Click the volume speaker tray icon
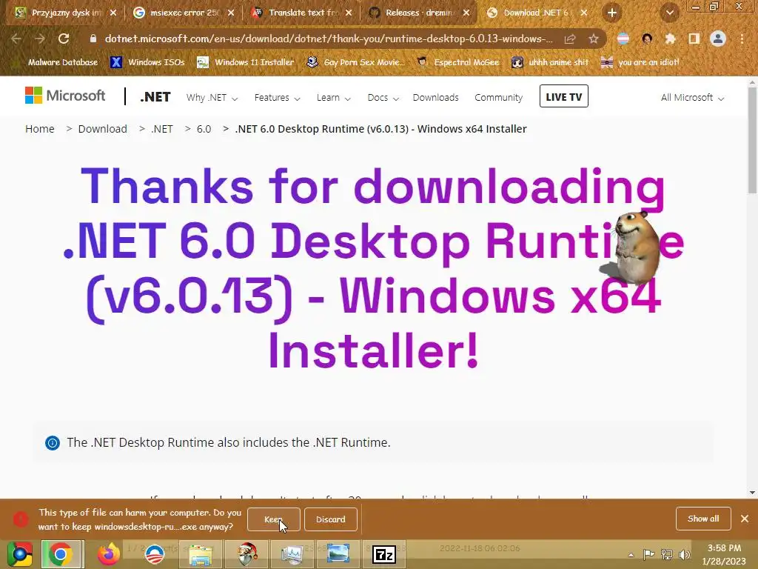Image resolution: width=758 pixels, height=569 pixels. coord(684,554)
